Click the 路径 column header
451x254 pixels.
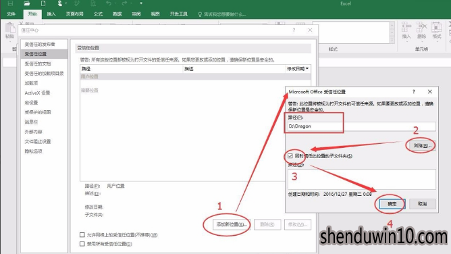click(x=132, y=69)
